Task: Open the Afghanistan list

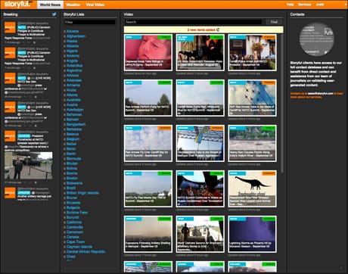Action: [76, 36]
